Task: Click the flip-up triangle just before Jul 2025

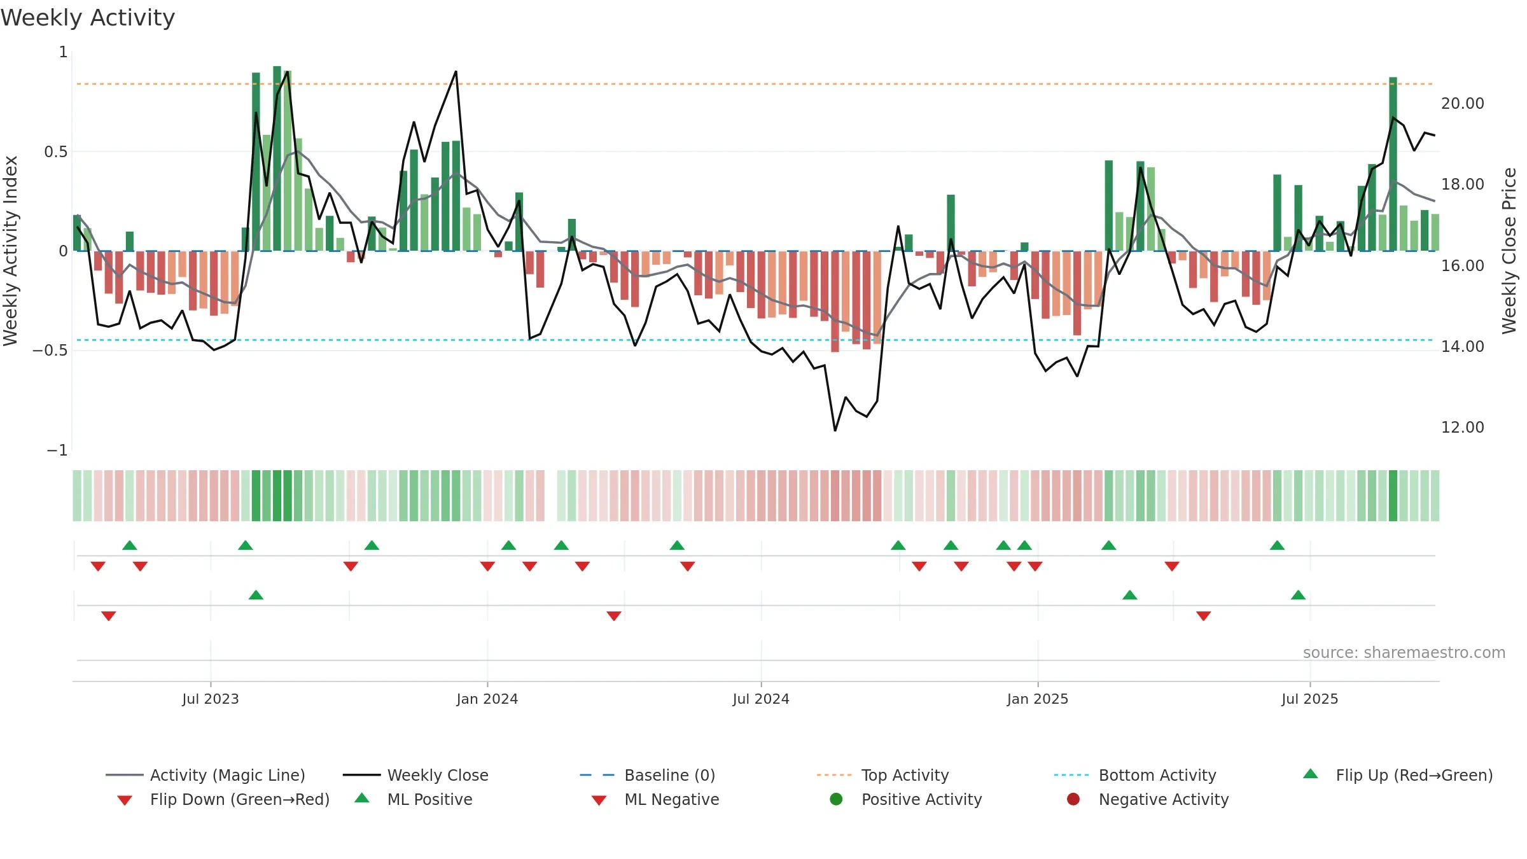Action: point(1277,545)
